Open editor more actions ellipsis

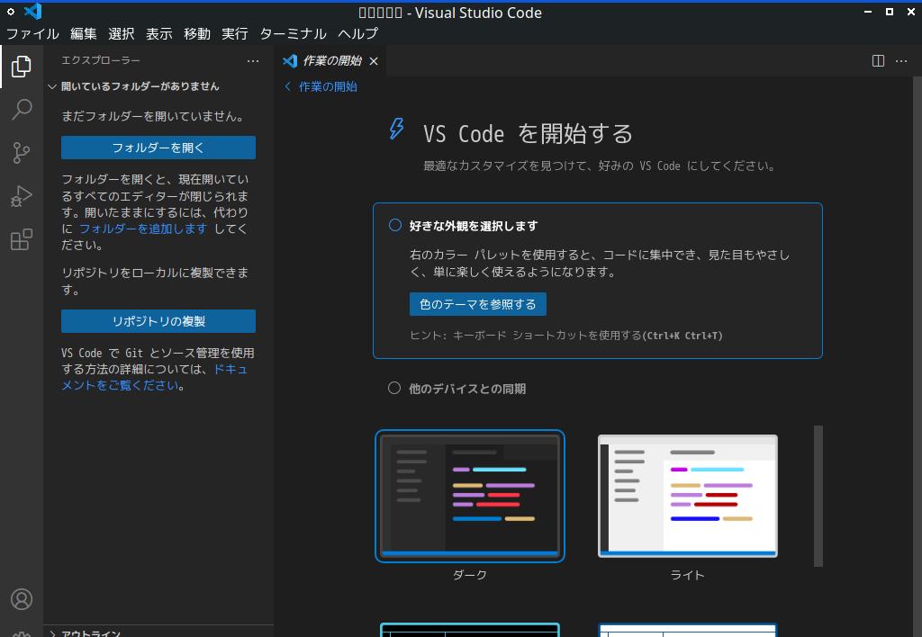900,61
